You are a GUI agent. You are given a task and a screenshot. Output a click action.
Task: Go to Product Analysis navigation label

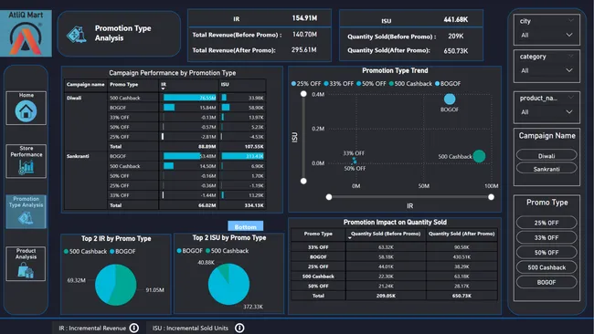coord(26,254)
